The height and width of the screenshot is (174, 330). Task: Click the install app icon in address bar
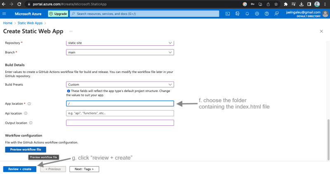[x=260, y=4]
